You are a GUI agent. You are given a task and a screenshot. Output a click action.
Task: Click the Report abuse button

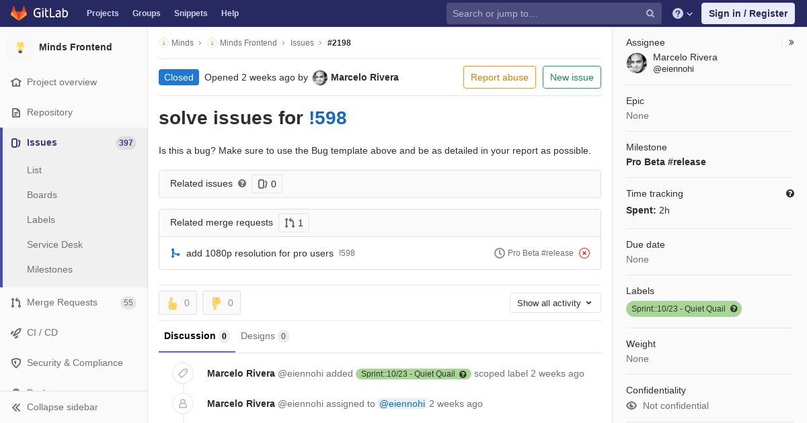tap(500, 77)
